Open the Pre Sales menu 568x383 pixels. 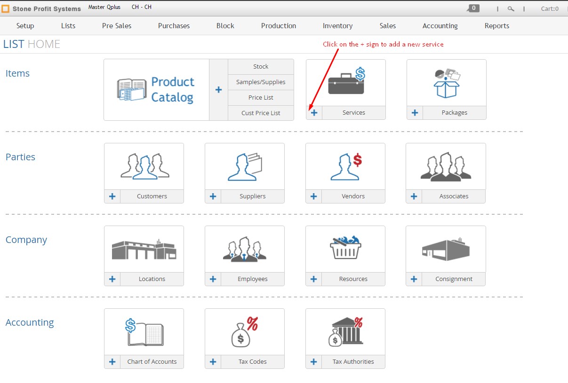coord(116,26)
